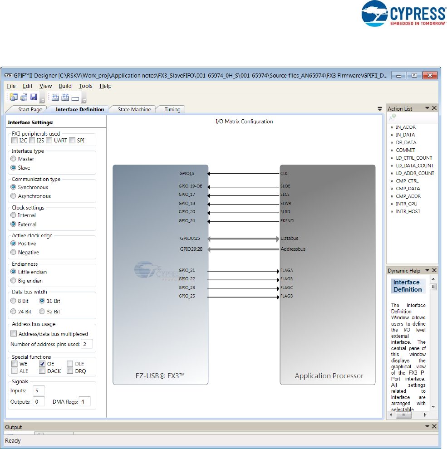Choose 8 Bit data bus width
Image resolution: width=447 pixels, height=449 pixels.
pos(13,301)
